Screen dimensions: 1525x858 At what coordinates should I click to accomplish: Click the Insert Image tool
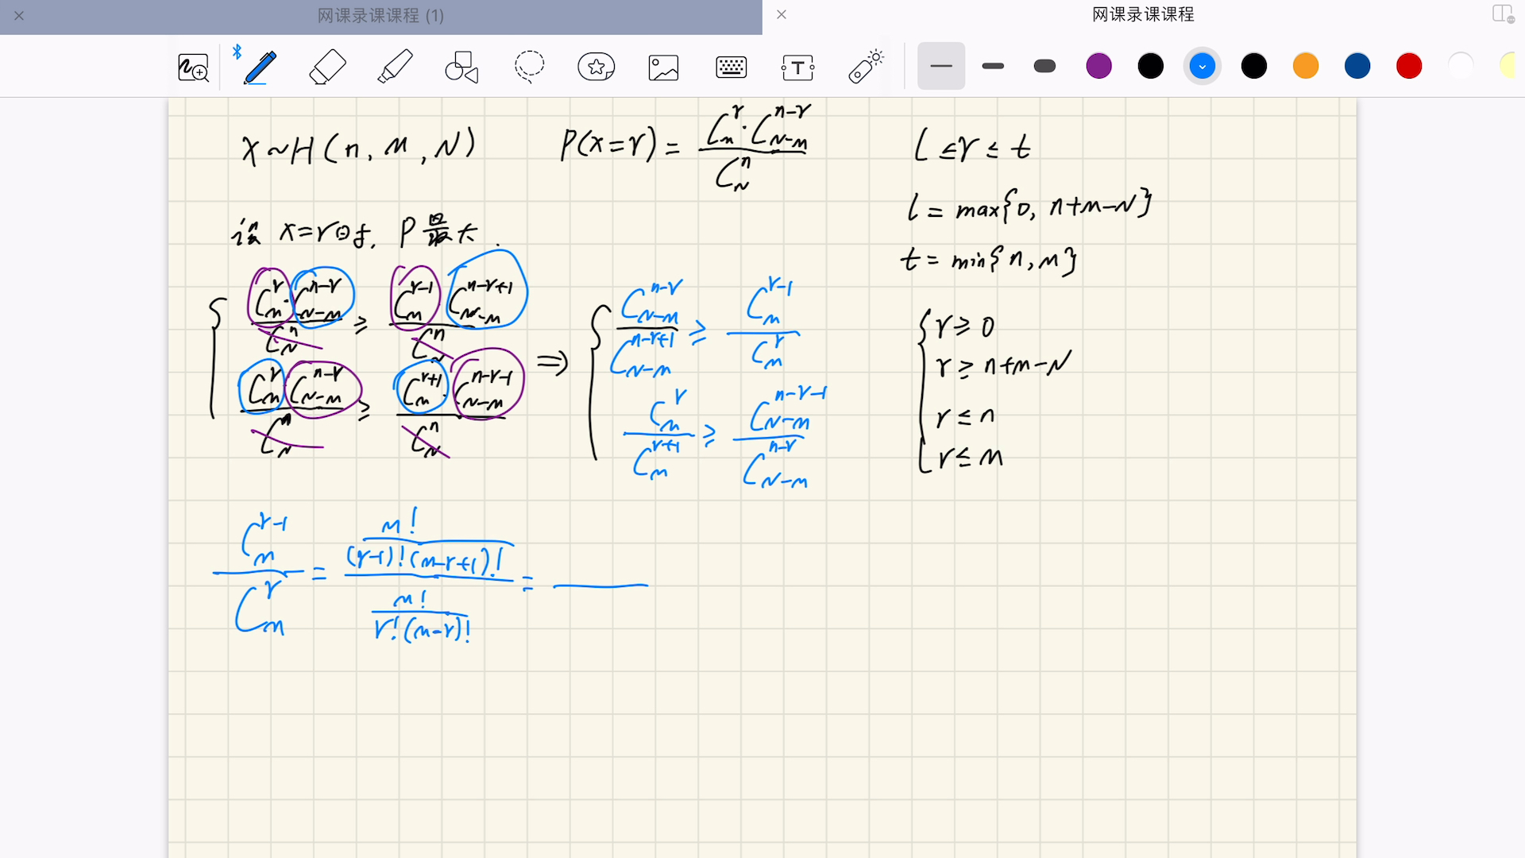click(663, 67)
